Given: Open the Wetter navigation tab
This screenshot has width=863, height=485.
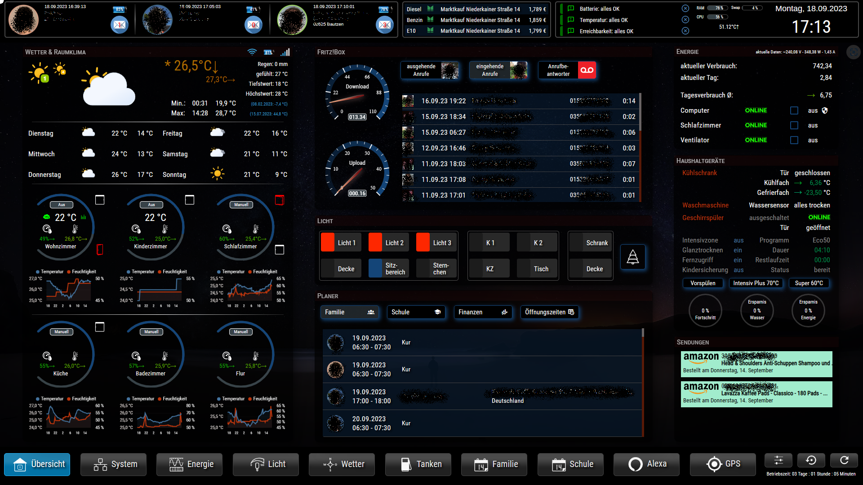Looking at the screenshot, I should pos(342,464).
